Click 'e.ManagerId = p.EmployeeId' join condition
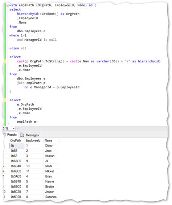172x205 pixels. (x=55, y=87)
